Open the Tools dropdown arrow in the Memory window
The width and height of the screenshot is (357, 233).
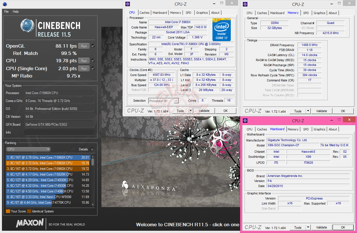coord(308,111)
